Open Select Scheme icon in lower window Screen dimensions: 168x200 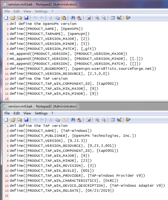(x=113, y=120)
